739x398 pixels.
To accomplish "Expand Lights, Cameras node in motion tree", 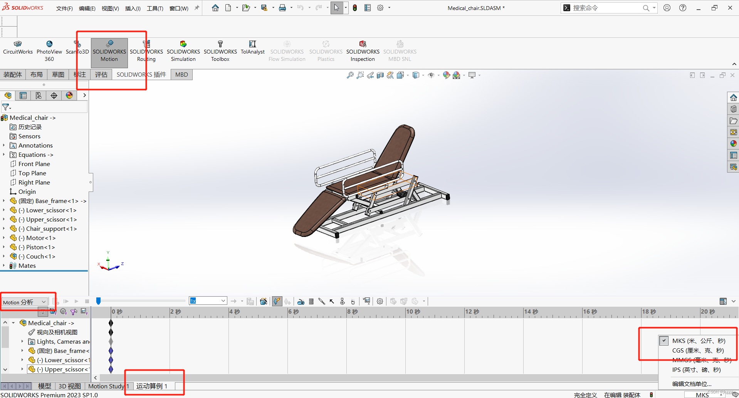I will 22,341.
